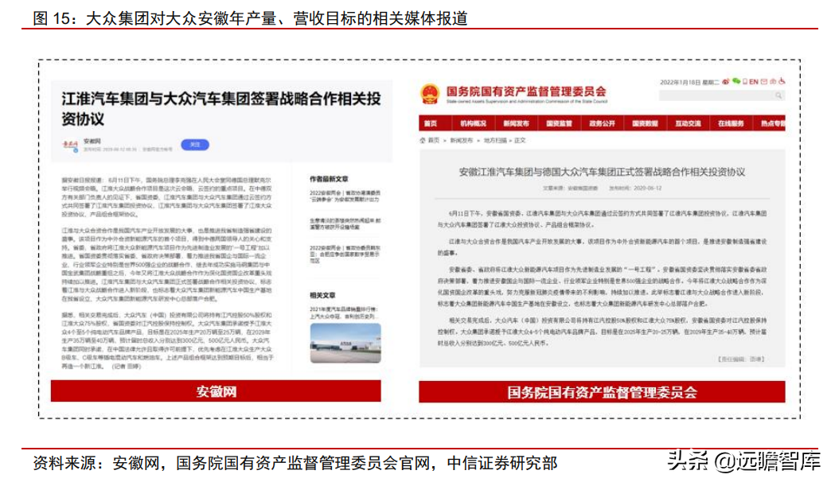The width and height of the screenshot is (835, 486).
Task: Open the 政务公开 navigation menu item
Action: coord(603,123)
